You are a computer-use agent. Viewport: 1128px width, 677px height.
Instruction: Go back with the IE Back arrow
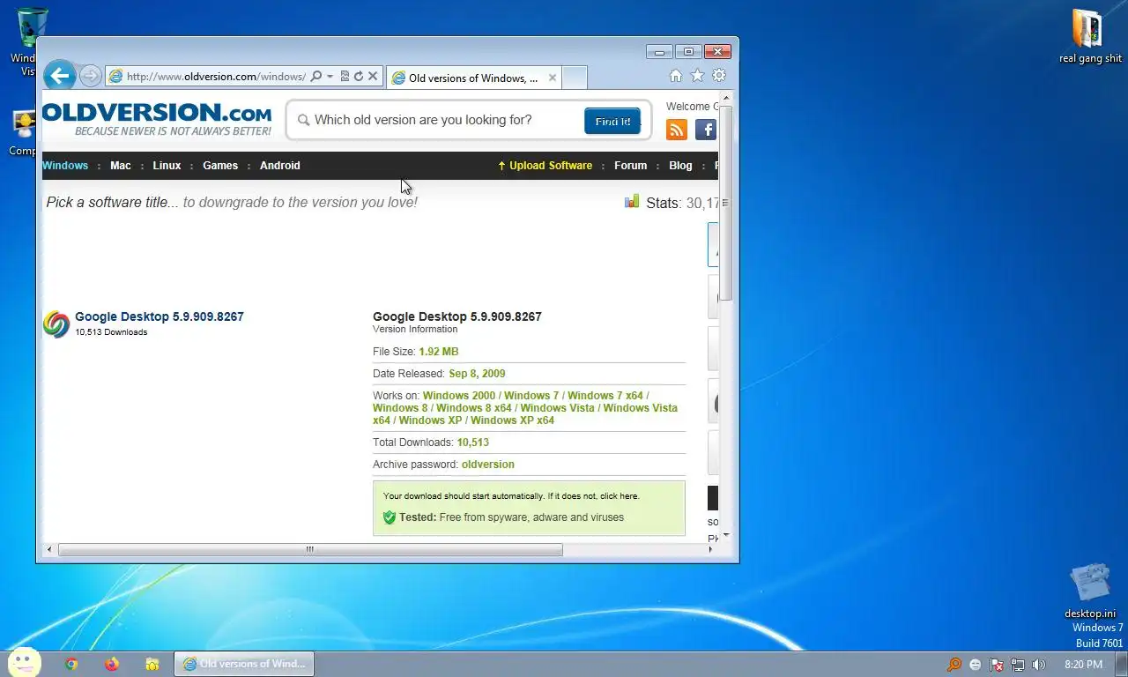coord(60,76)
